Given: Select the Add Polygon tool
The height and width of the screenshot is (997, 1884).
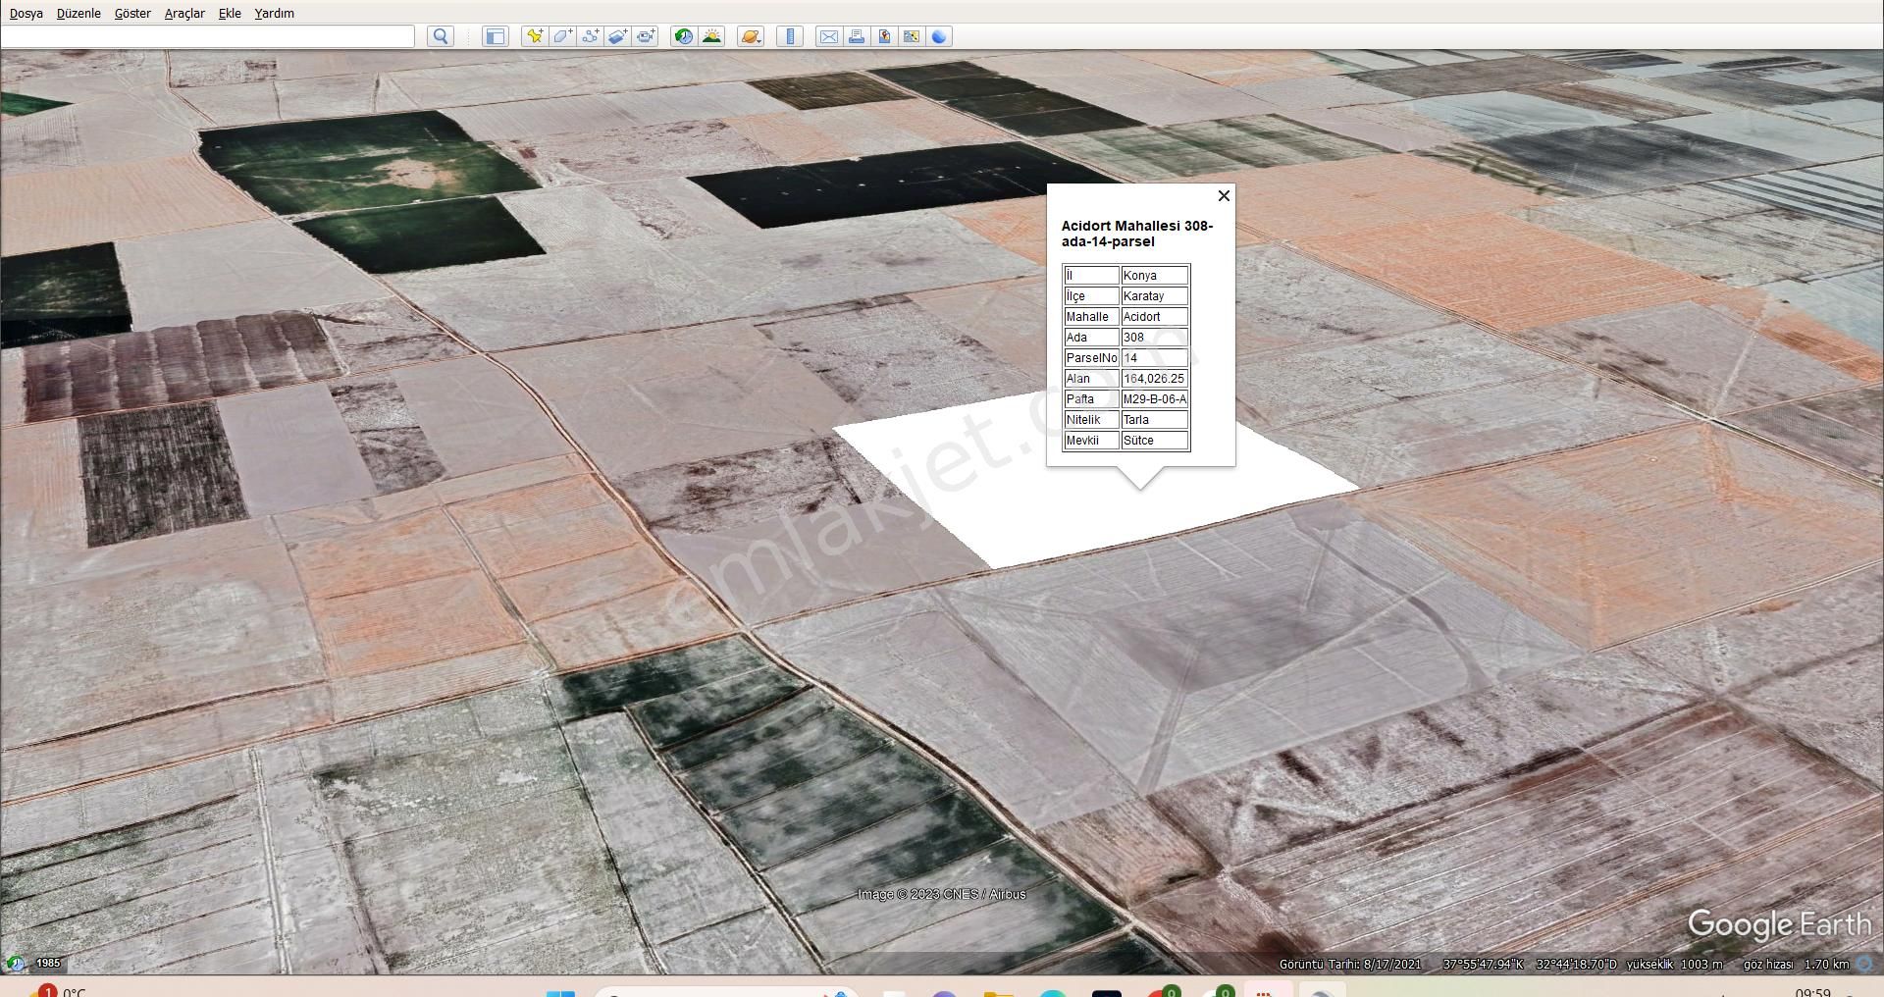Looking at the screenshot, I should [562, 36].
